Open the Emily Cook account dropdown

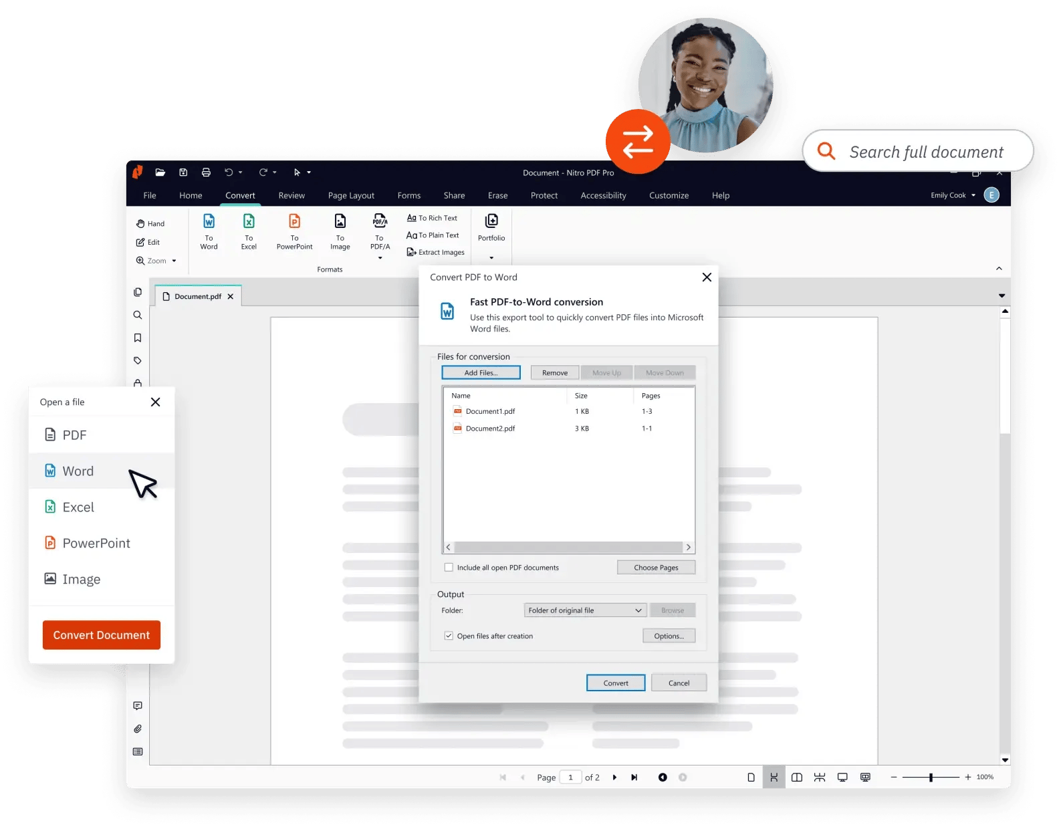[x=973, y=195]
